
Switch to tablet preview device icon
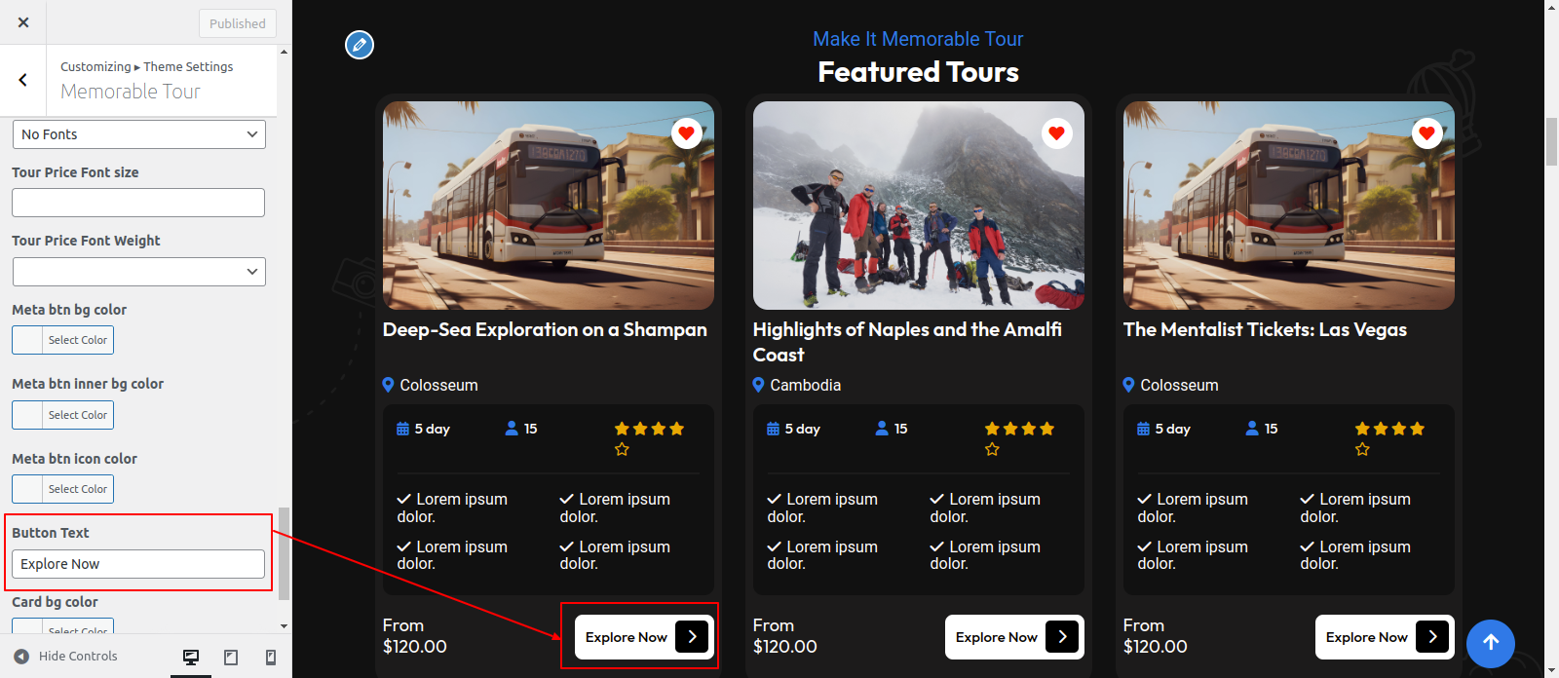click(x=231, y=658)
